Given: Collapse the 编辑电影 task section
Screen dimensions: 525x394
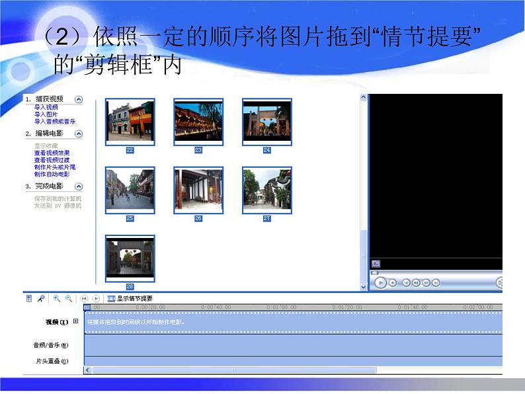Looking at the screenshot, I should pos(79,134).
